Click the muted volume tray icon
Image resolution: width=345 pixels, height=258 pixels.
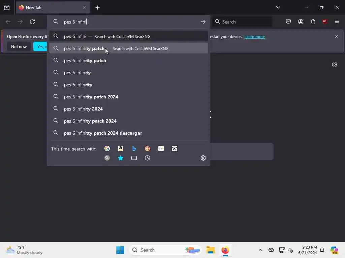(290, 250)
